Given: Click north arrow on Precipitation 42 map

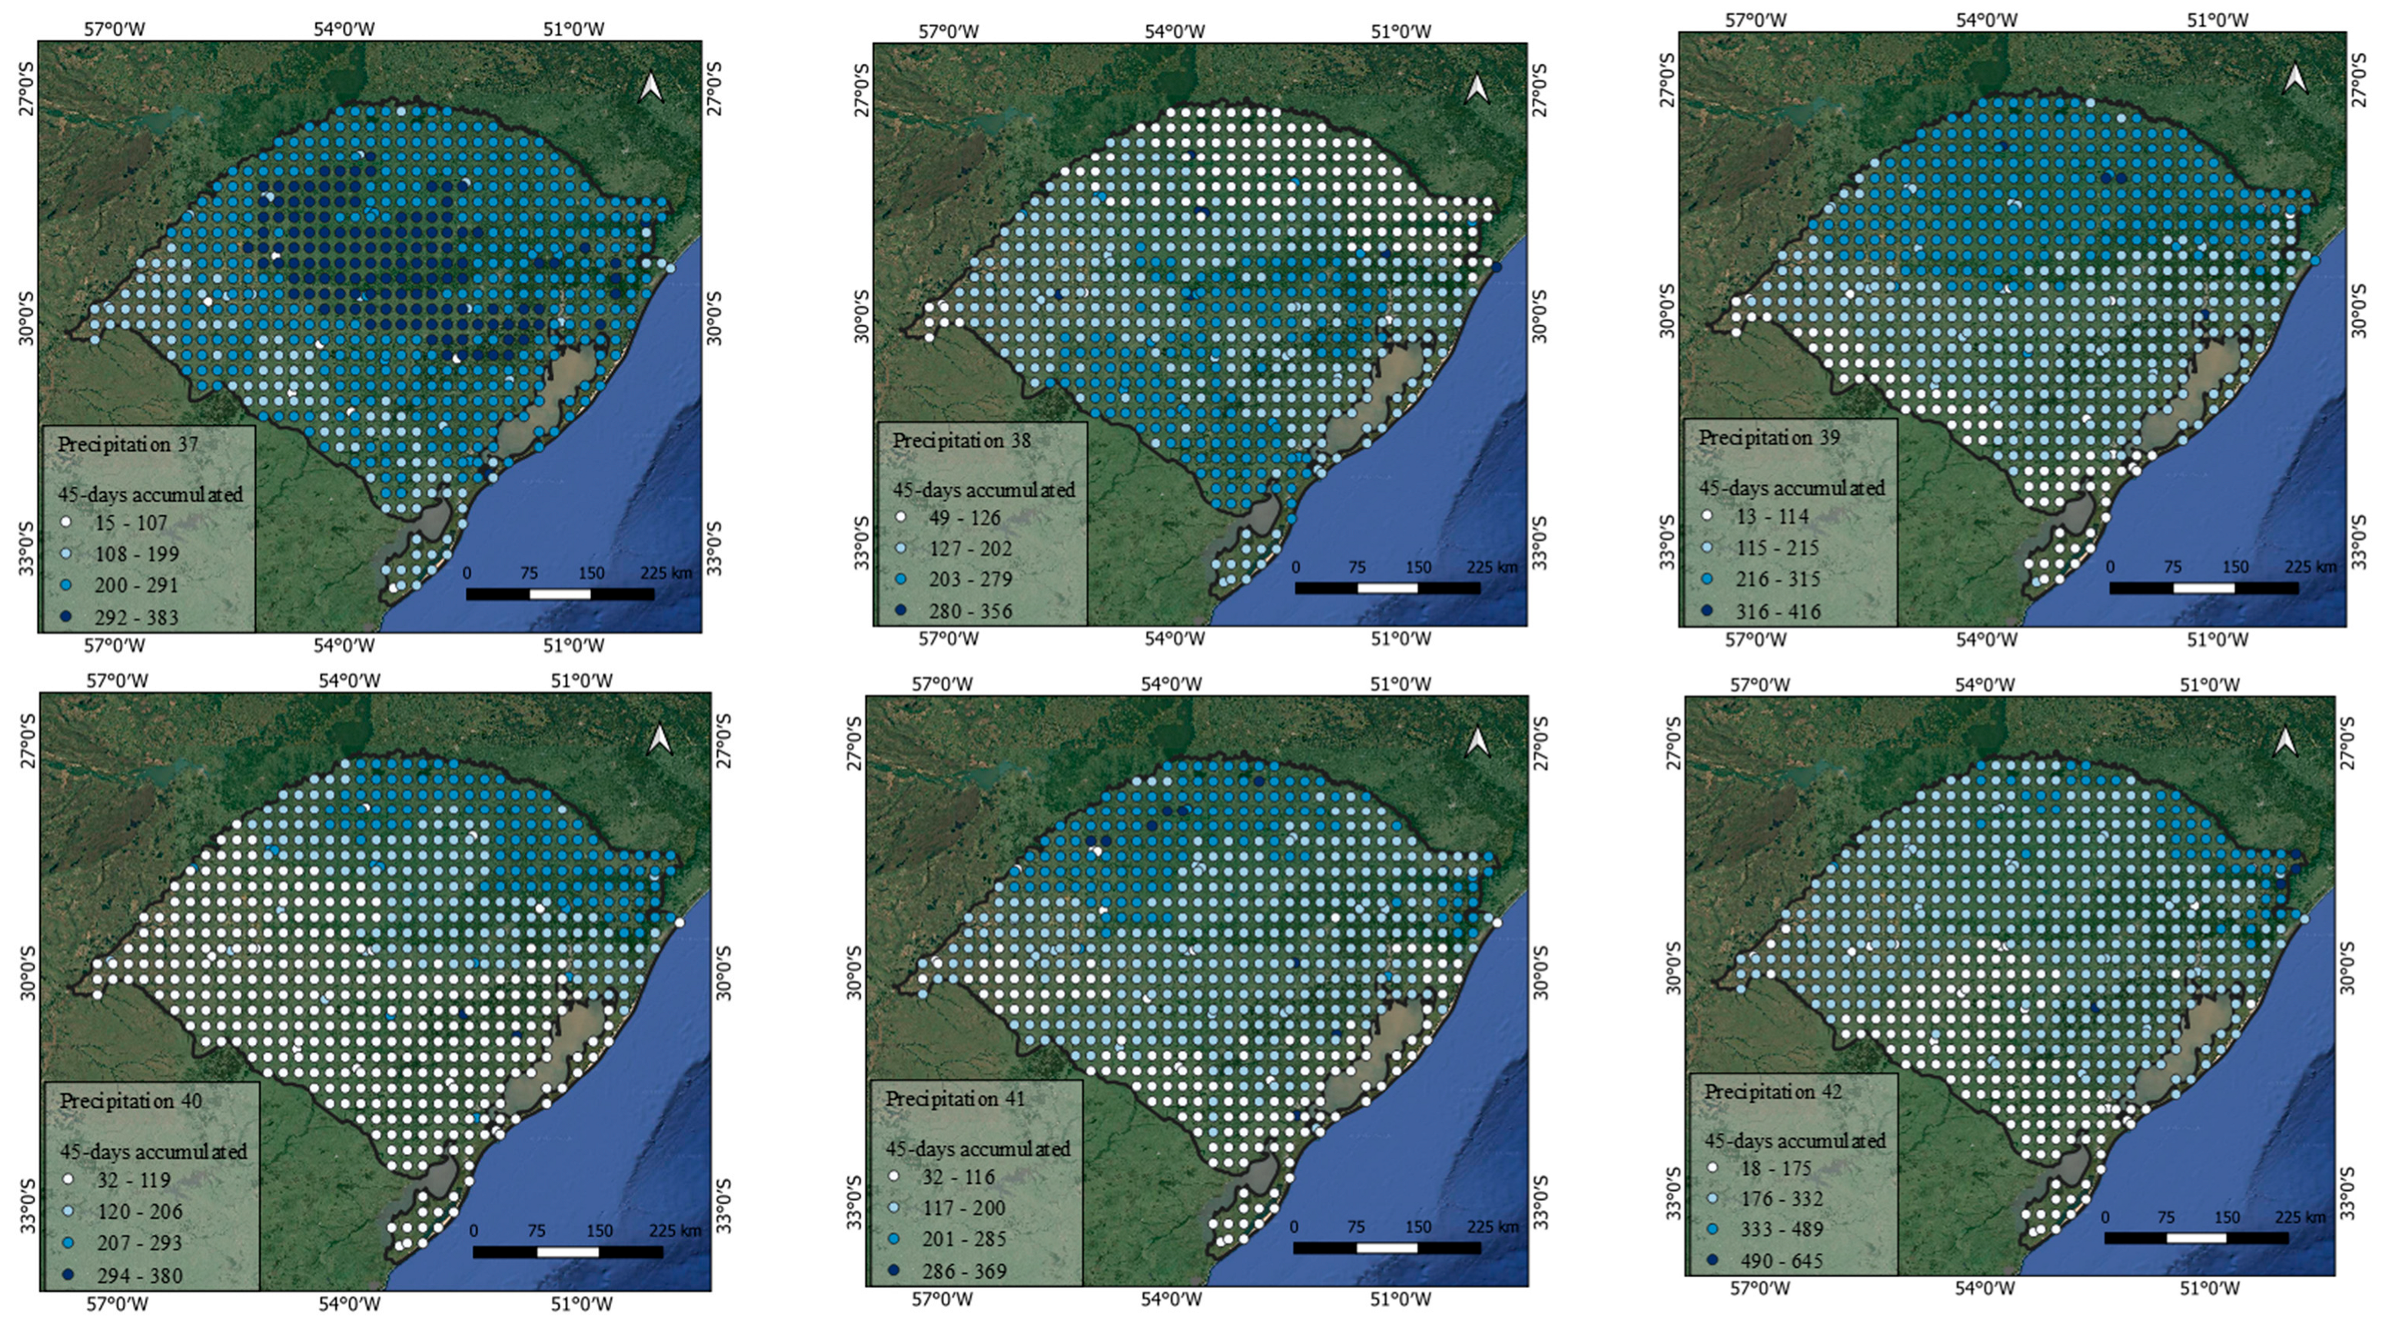Looking at the screenshot, I should pyautogui.click(x=2285, y=741).
